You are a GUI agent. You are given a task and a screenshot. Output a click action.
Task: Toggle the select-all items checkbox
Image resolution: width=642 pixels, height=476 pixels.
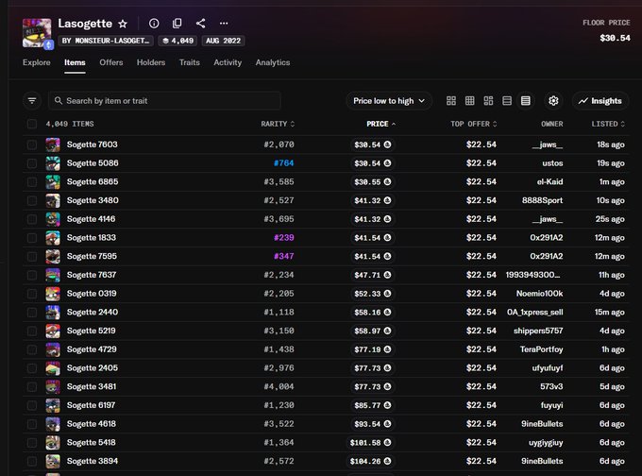(x=32, y=124)
